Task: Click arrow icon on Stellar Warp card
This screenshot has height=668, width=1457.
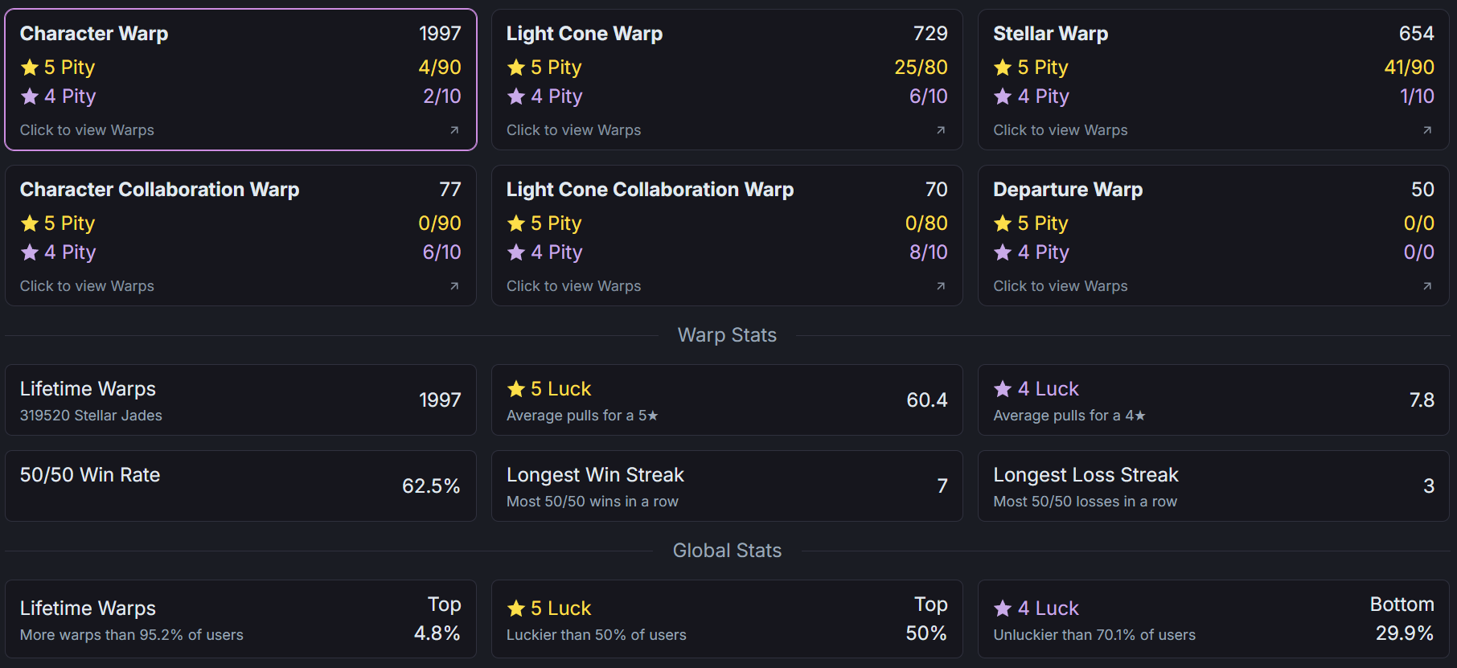Action: (x=1427, y=130)
